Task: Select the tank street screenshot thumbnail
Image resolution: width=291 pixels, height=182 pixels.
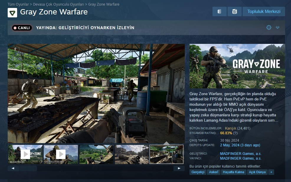Action: tap(132, 154)
